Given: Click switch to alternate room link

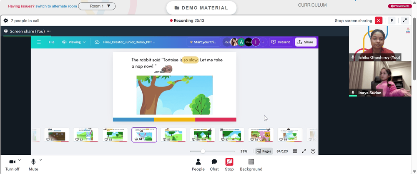Looking at the screenshot, I should point(56,6).
